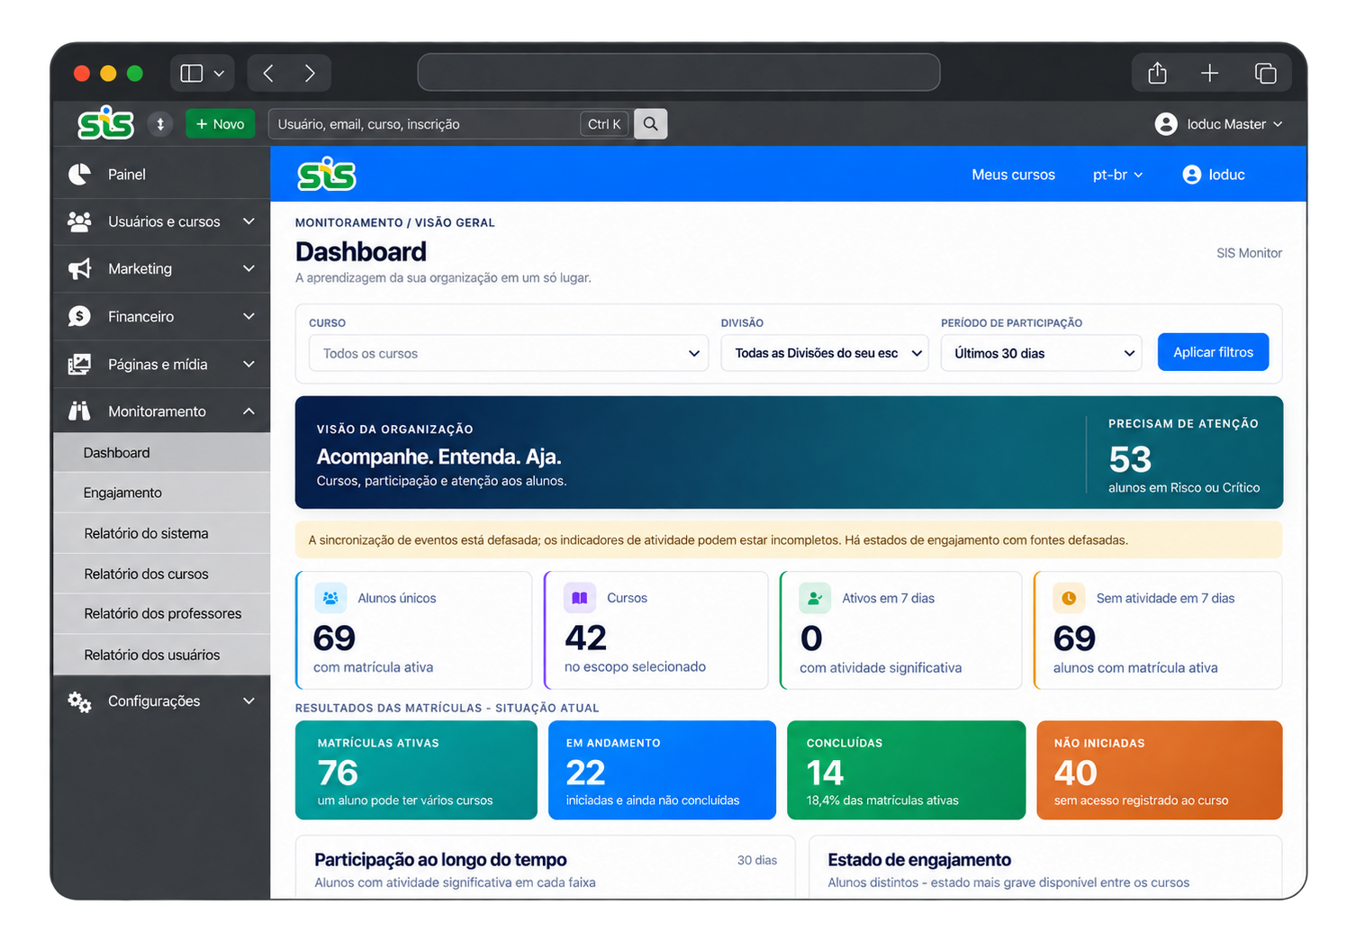Click the Monitoramento binoculars icon

pos(80,412)
